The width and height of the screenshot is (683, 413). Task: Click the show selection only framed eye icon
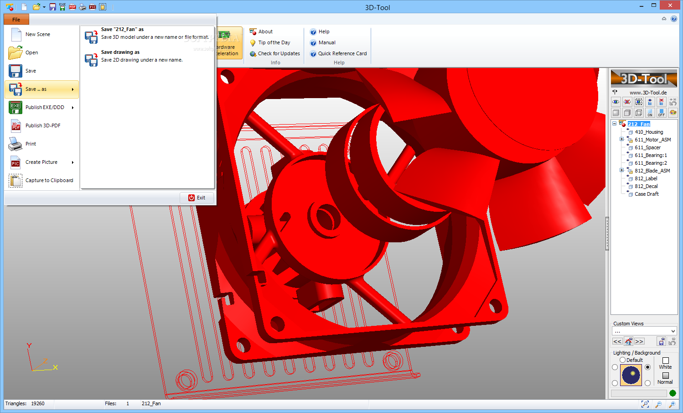point(639,102)
